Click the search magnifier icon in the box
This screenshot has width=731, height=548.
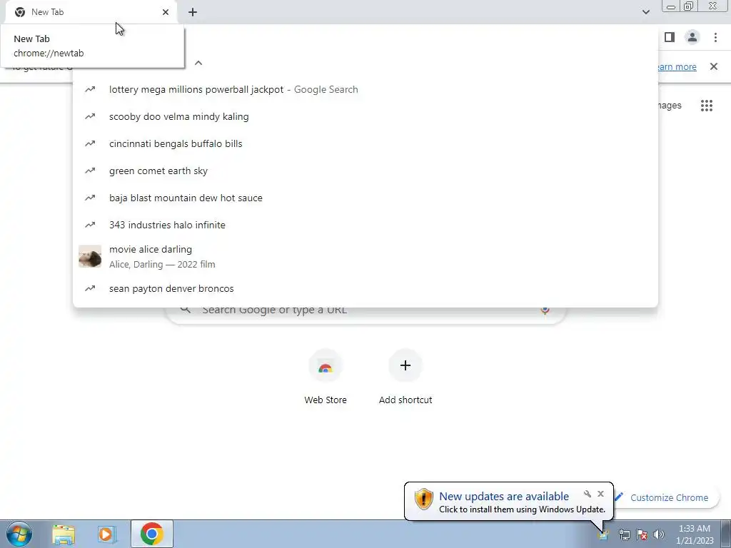[x=185, y=310]
